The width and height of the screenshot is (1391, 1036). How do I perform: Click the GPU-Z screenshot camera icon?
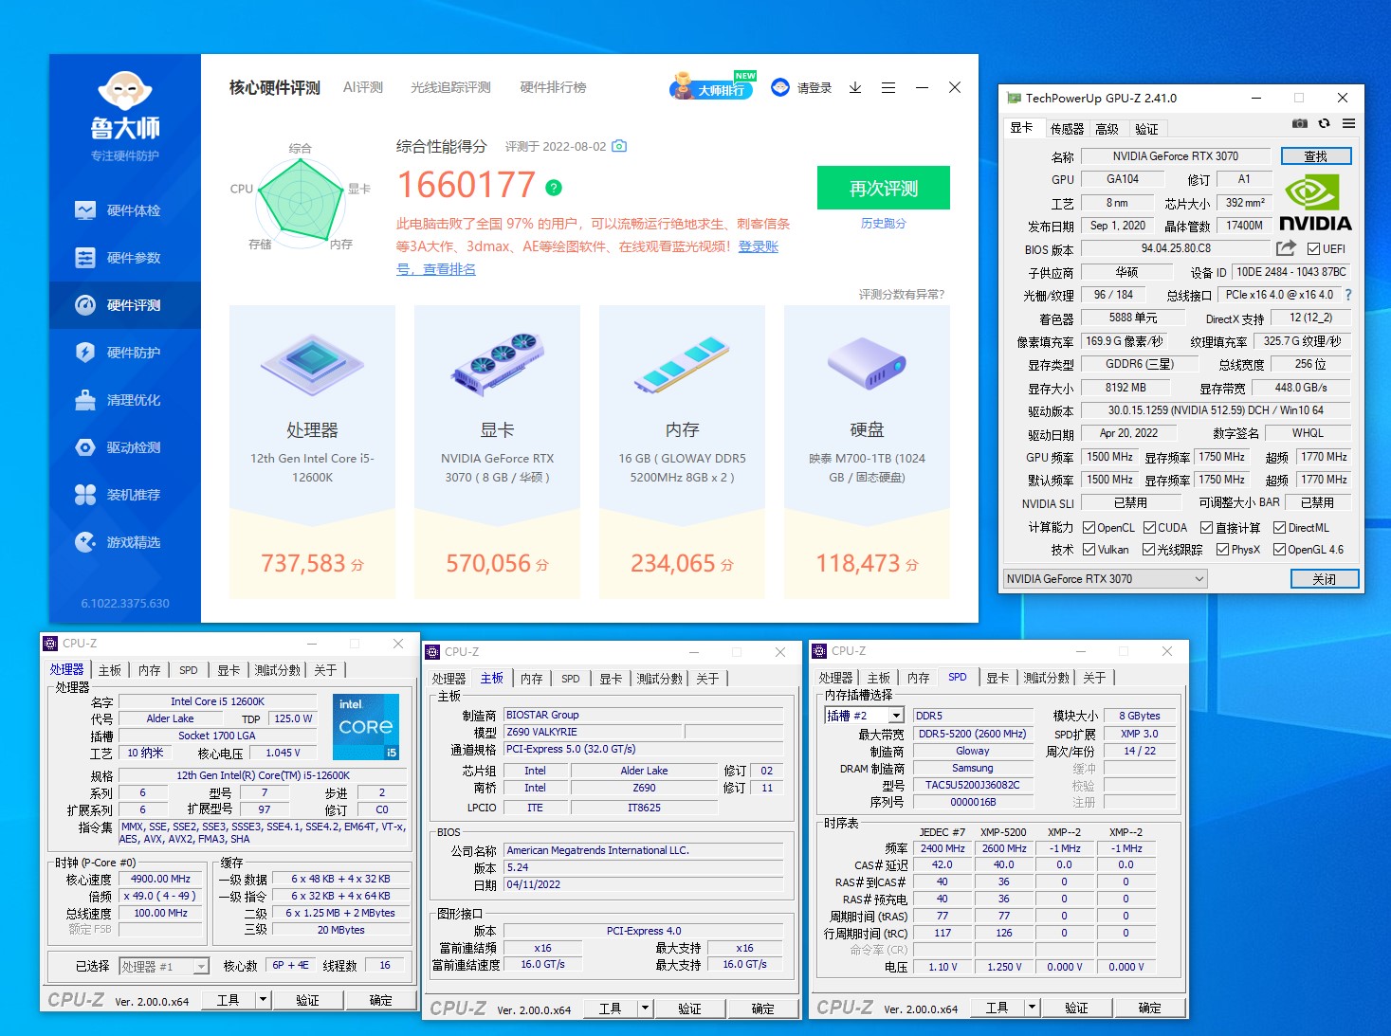1300,124
